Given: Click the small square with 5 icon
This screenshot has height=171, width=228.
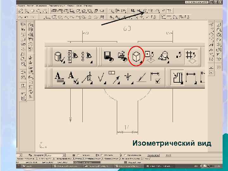Looking at the screenshot, I should [x=179, y=55].
